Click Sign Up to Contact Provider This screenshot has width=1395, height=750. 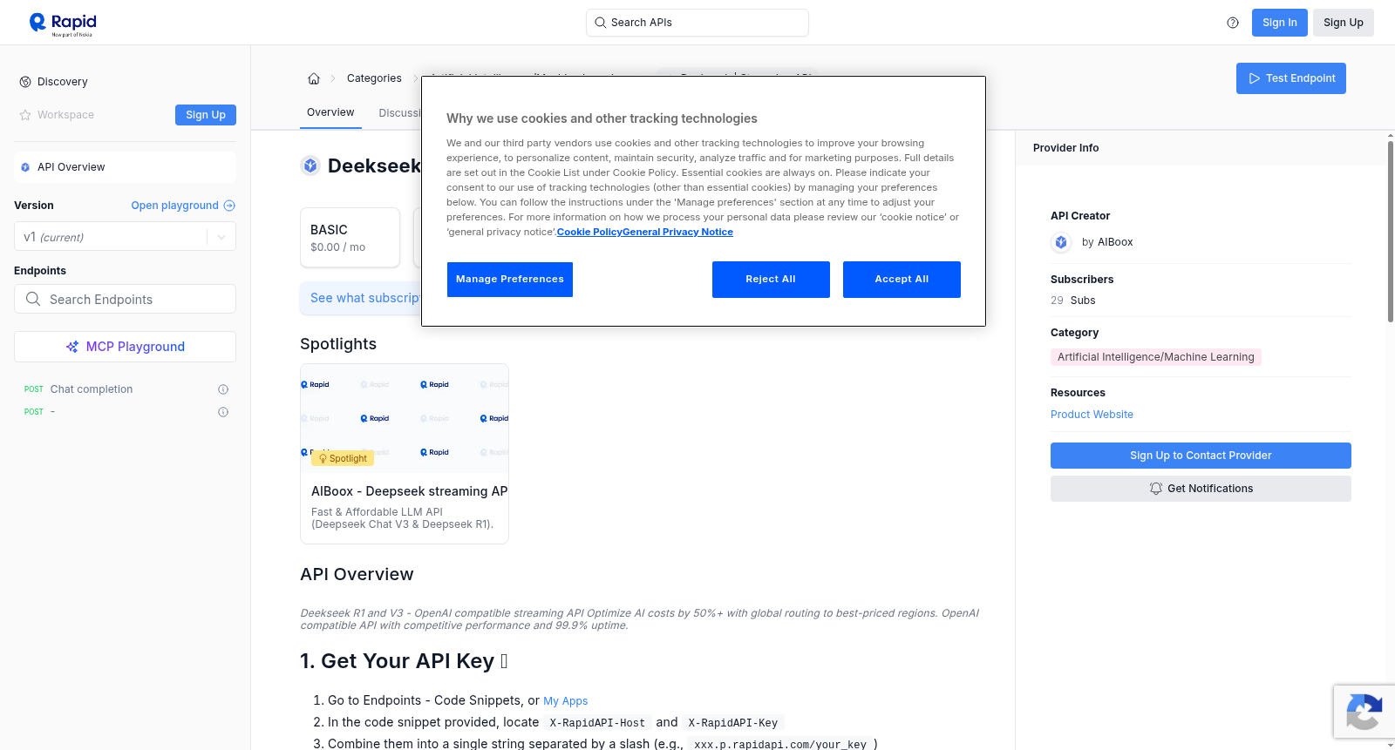click(x=1201, y=456)
